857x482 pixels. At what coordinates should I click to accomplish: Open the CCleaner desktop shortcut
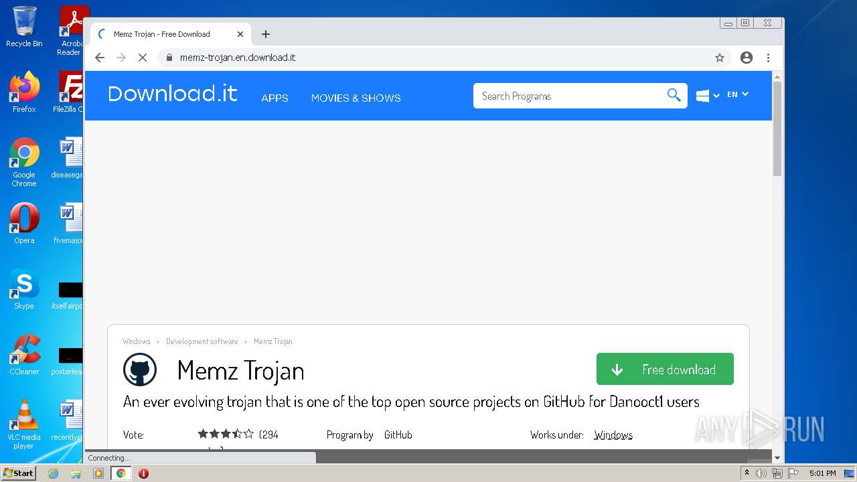(x=24, y=355)
